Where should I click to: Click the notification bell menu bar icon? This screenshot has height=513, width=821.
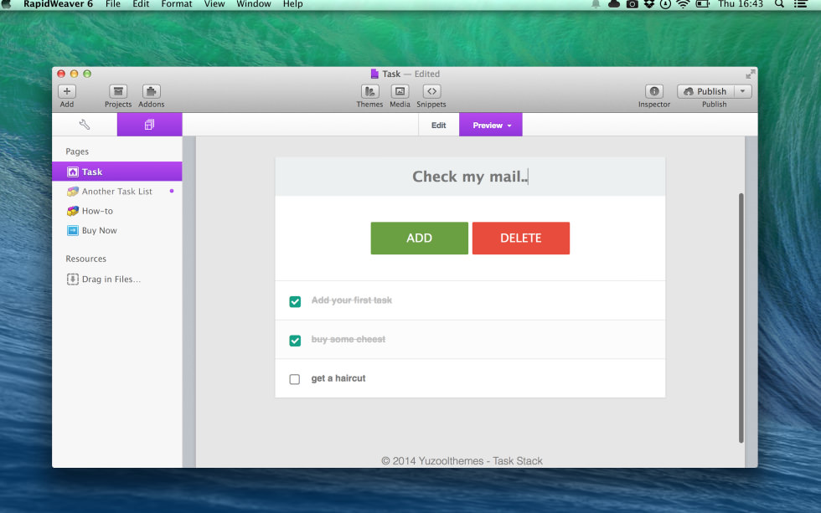pyautogui.click(x=596, y=4)
